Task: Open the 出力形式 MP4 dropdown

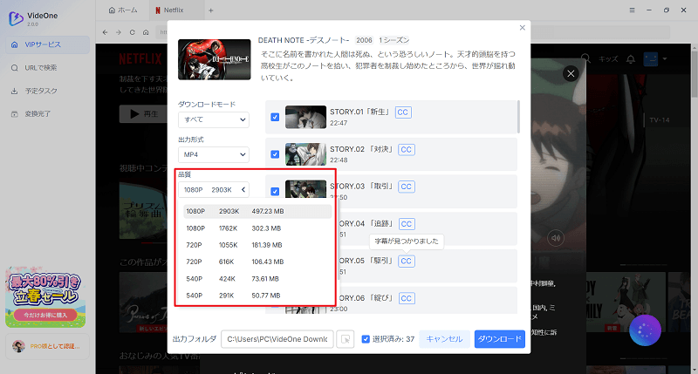Action: click(x=214, y=155)
